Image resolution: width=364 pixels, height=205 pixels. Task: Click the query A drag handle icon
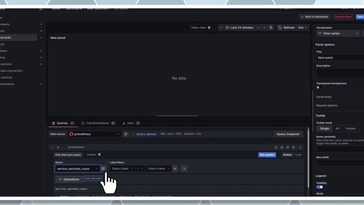pos(300,147)
